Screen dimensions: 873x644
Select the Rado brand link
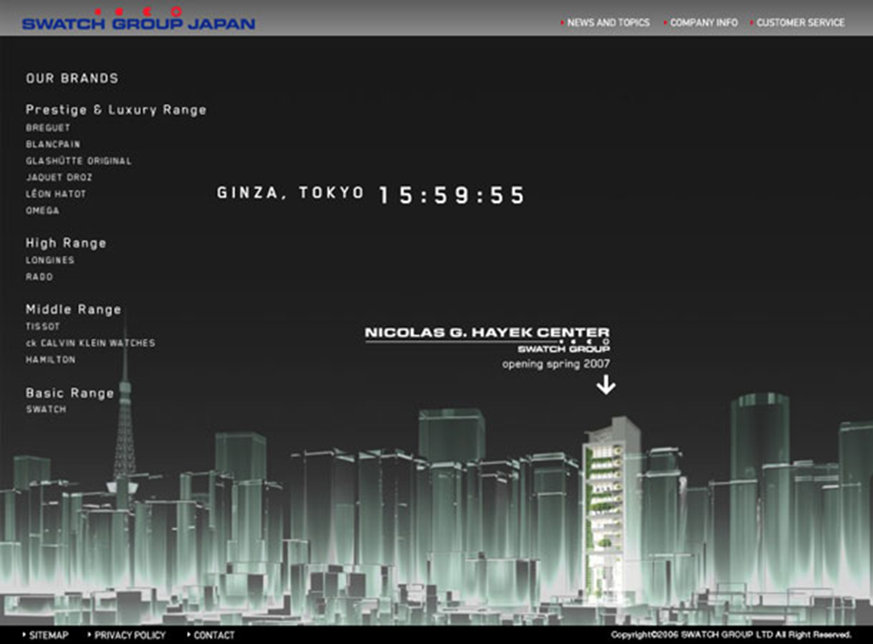[39, 277]
